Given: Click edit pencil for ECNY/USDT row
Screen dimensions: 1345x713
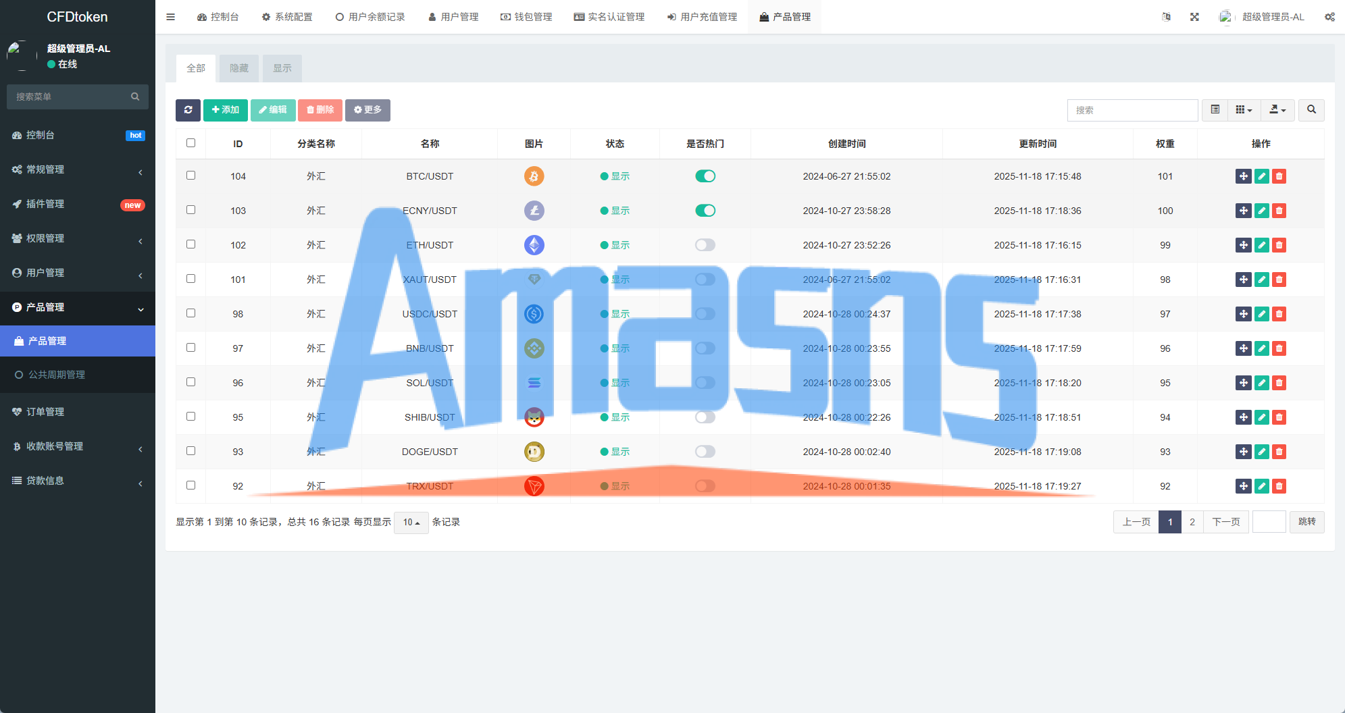Looking at the screenshot, I should (x=1261, y=211).
